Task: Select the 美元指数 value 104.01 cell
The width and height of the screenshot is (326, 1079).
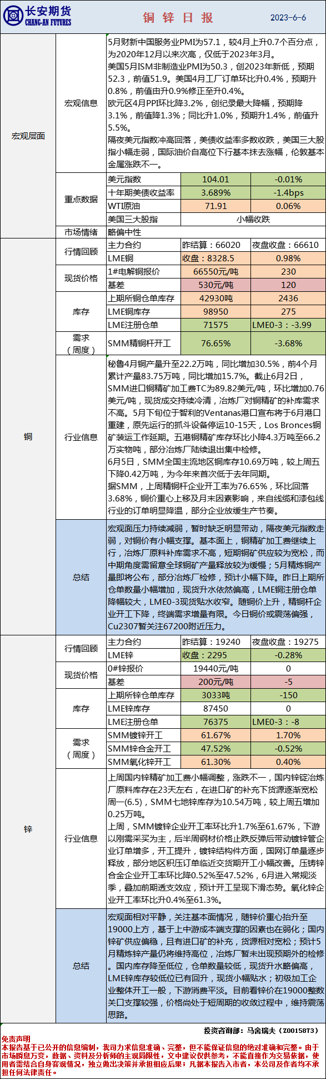Action: (x=215, y=180)
